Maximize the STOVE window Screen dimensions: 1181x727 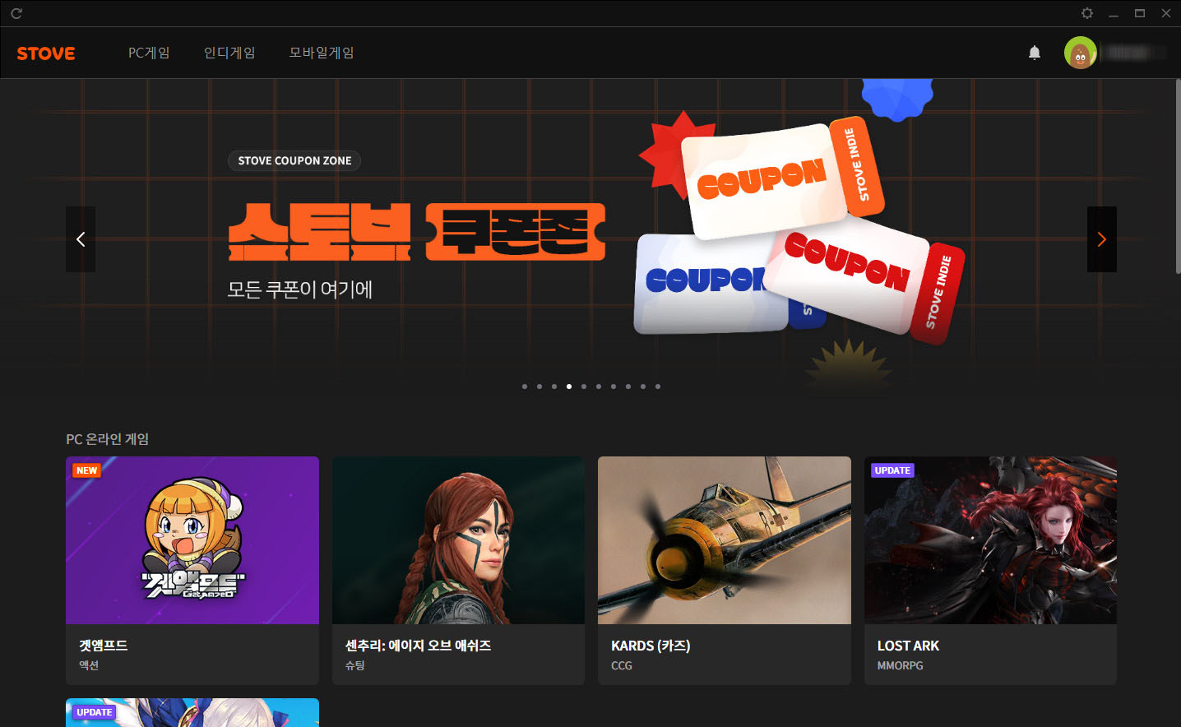pos(1140,13)
